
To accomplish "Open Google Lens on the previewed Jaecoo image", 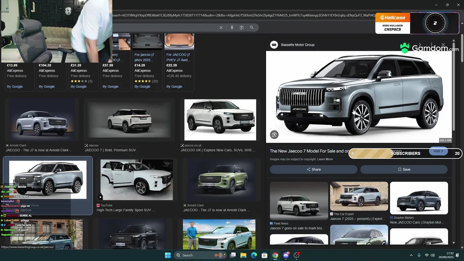I will click(274, 135).
